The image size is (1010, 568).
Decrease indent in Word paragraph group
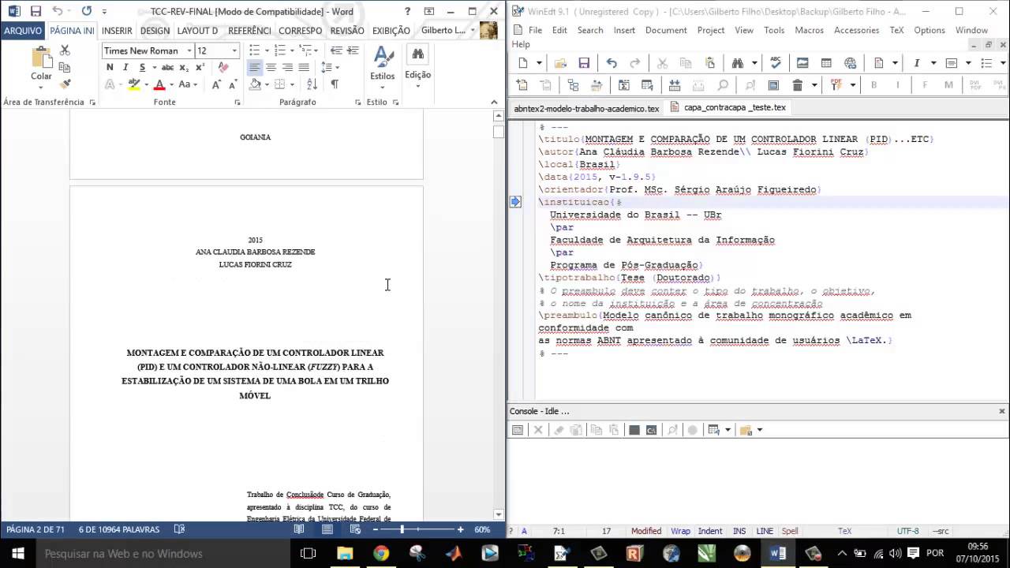(x=336, y=50)
